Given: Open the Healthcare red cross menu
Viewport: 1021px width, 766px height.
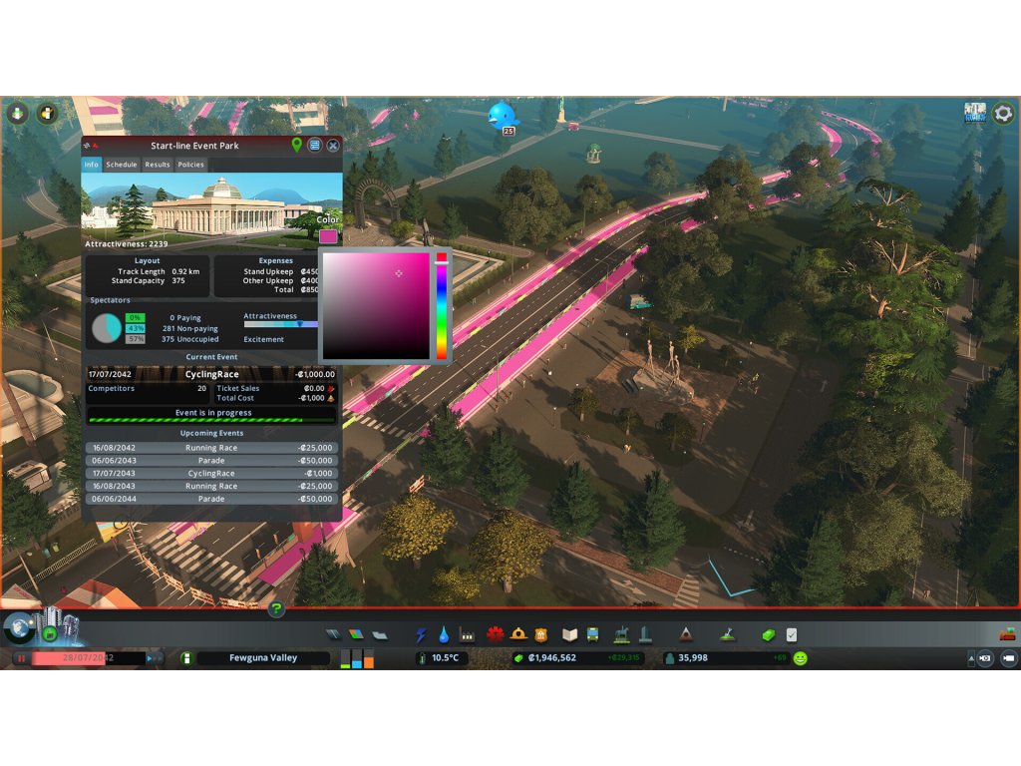Looking at the screenshot, I should (495, 633).
